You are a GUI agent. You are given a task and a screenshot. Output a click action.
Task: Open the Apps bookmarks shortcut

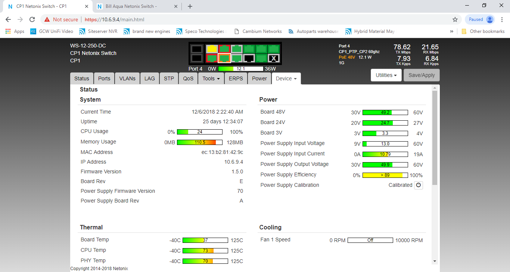[x=15, y=31]
